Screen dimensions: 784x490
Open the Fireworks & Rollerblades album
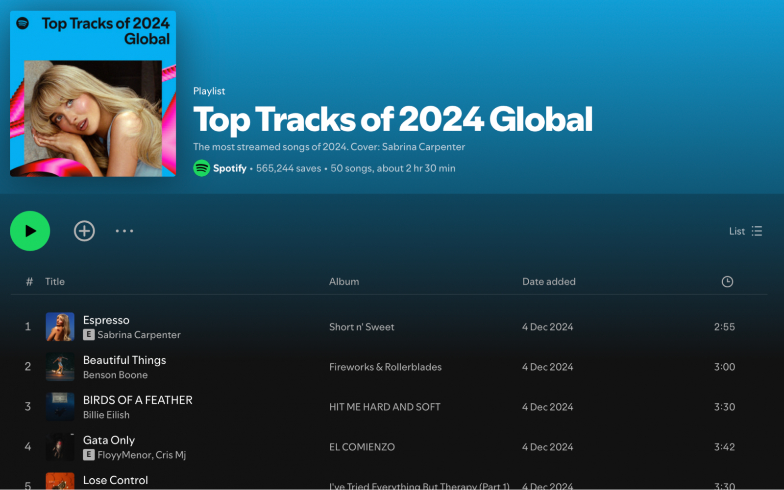pyautogui.click(x=385, y=367)
